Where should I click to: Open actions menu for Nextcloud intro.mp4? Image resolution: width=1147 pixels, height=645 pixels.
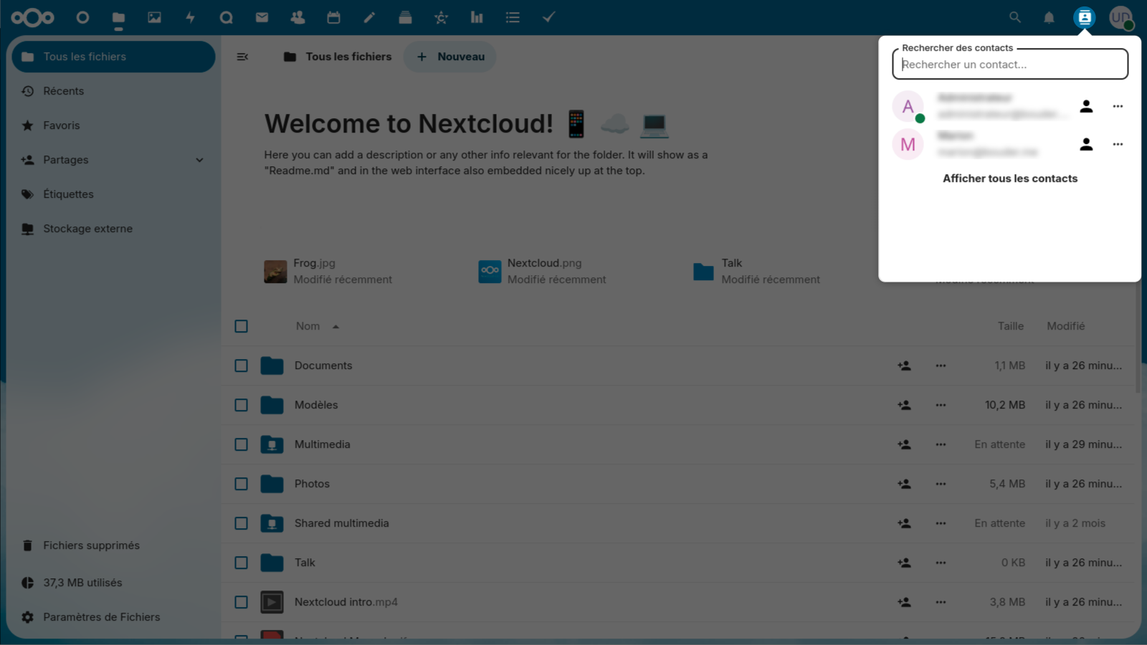pyautogui.click(x=941, y=602)
